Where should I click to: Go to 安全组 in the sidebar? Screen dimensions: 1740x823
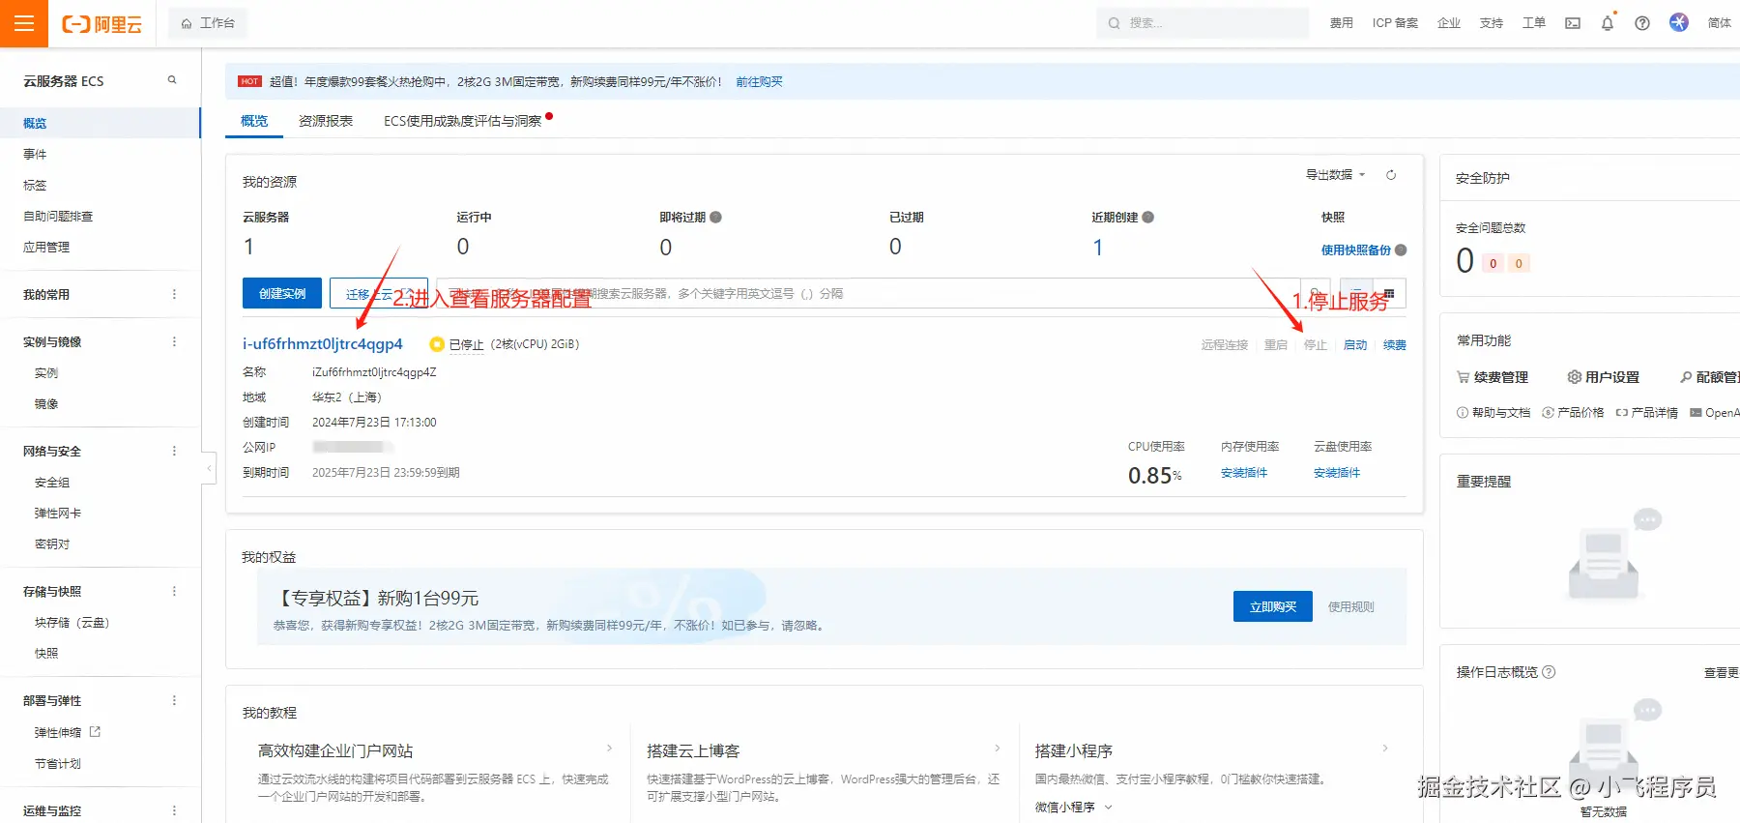[52, 482]
